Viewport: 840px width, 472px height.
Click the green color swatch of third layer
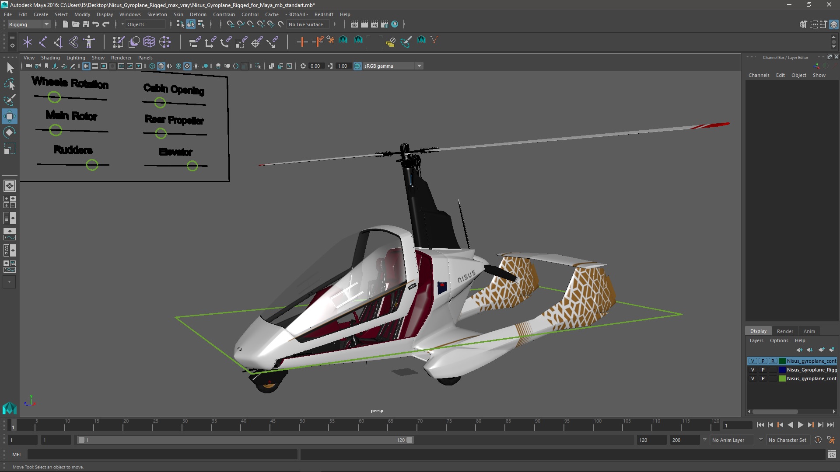782,378
